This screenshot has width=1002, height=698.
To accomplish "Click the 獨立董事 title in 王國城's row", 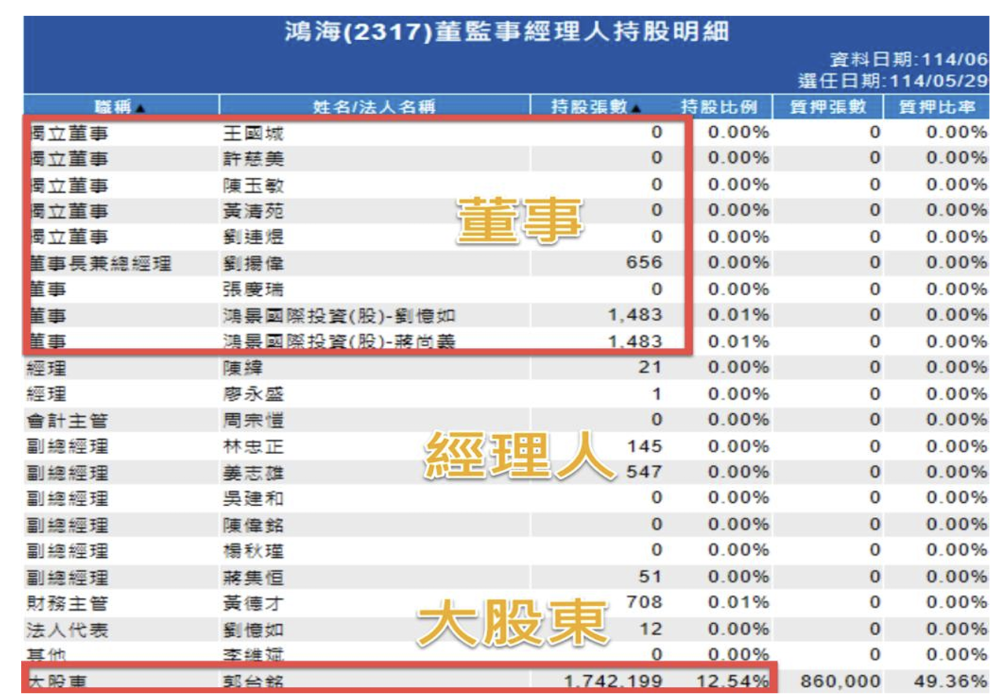I will point(69,133).
